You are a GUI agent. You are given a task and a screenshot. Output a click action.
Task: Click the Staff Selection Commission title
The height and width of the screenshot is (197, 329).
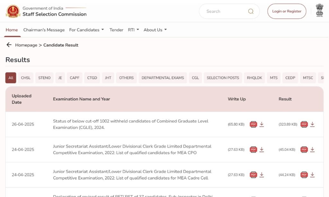55,14
